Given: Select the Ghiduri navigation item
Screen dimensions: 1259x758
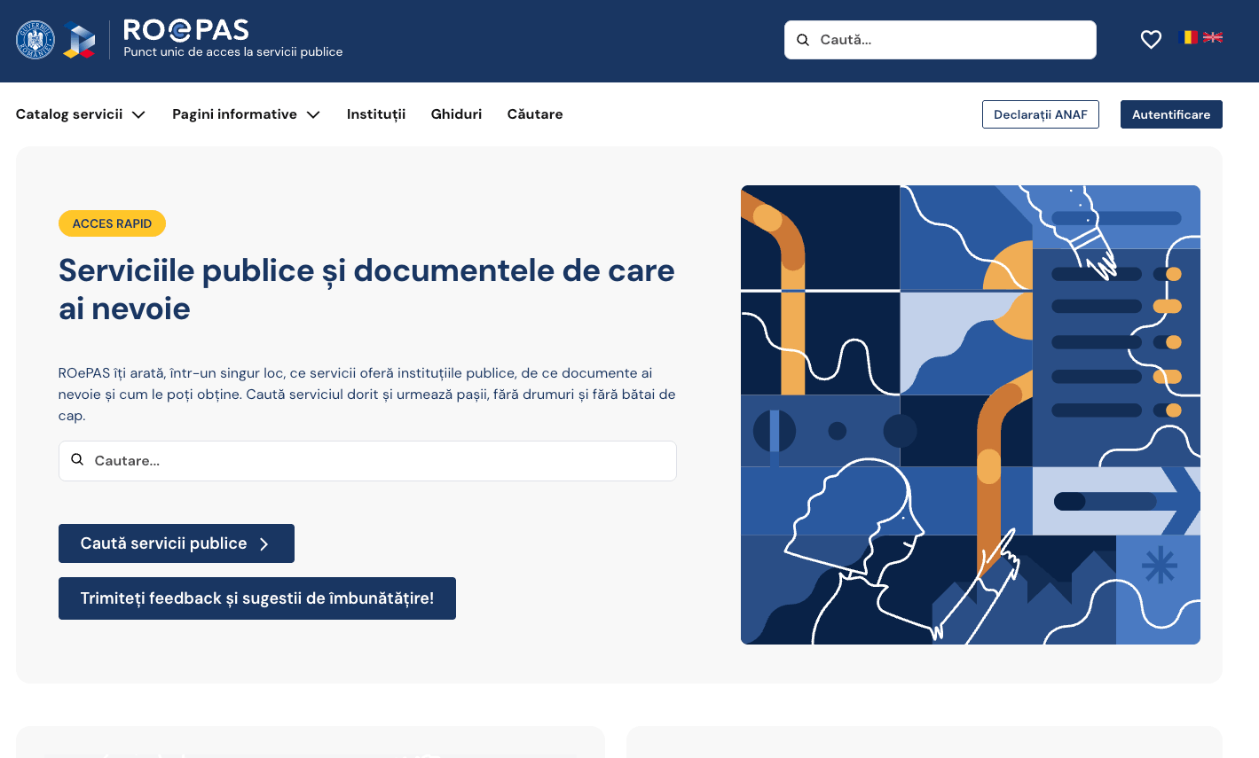Looking at the screenshot, I should click(x=456, y=113).
